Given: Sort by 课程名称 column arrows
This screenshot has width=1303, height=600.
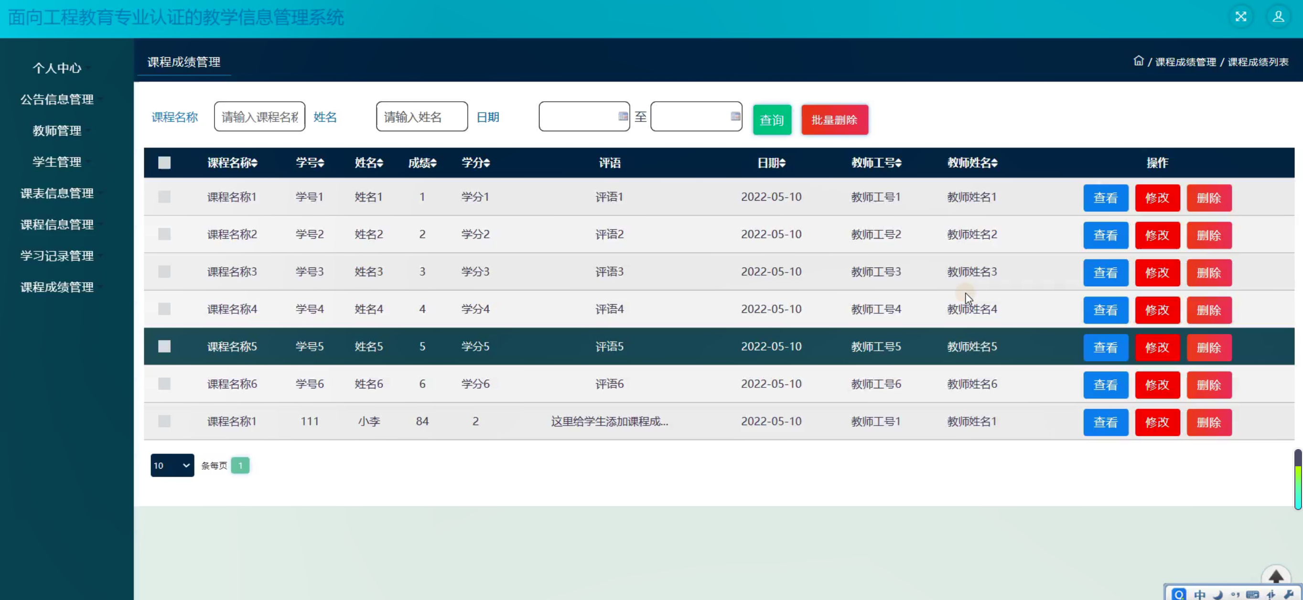Looking at the screenshot, I should pos(254,163).
